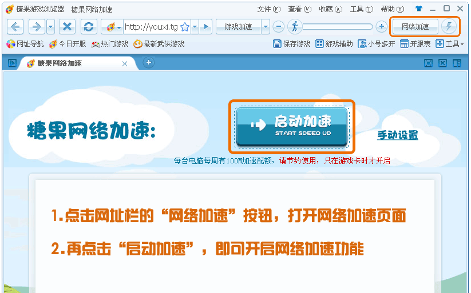471x293 pixels.
Task: Click the fullscreen icon in the tab bar
Action: [x=428, y=63]
